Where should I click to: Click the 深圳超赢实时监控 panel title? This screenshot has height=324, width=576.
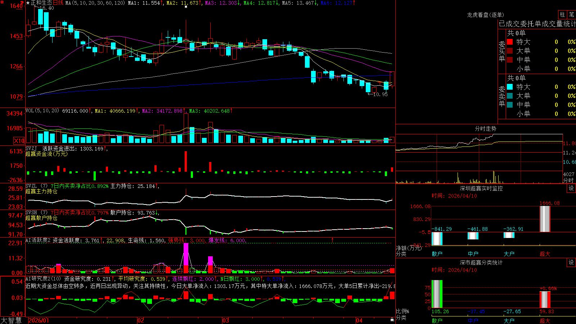pos(481,188)
